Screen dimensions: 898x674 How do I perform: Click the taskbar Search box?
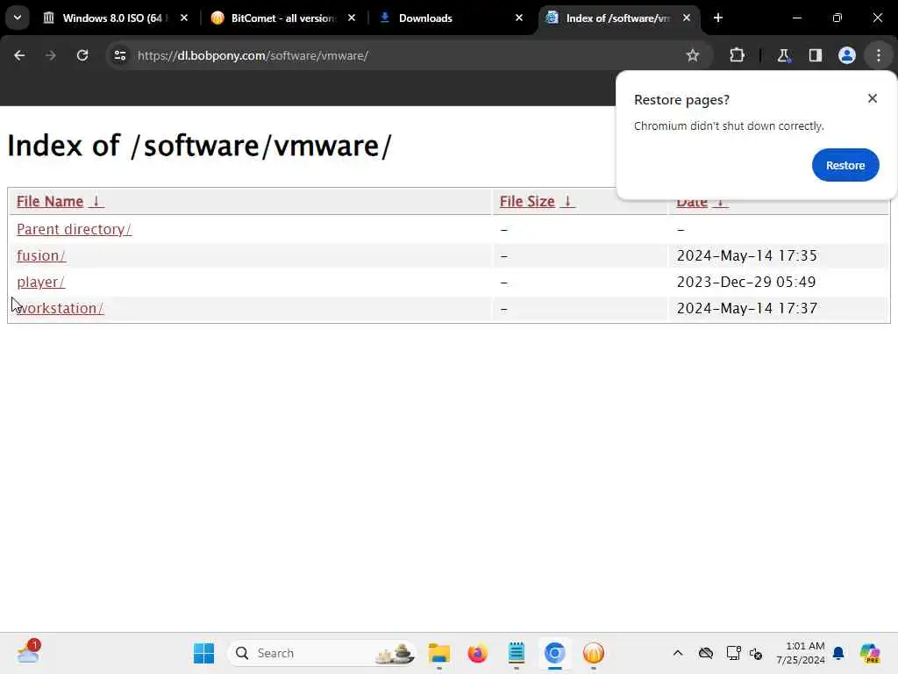tap(322, 653)
